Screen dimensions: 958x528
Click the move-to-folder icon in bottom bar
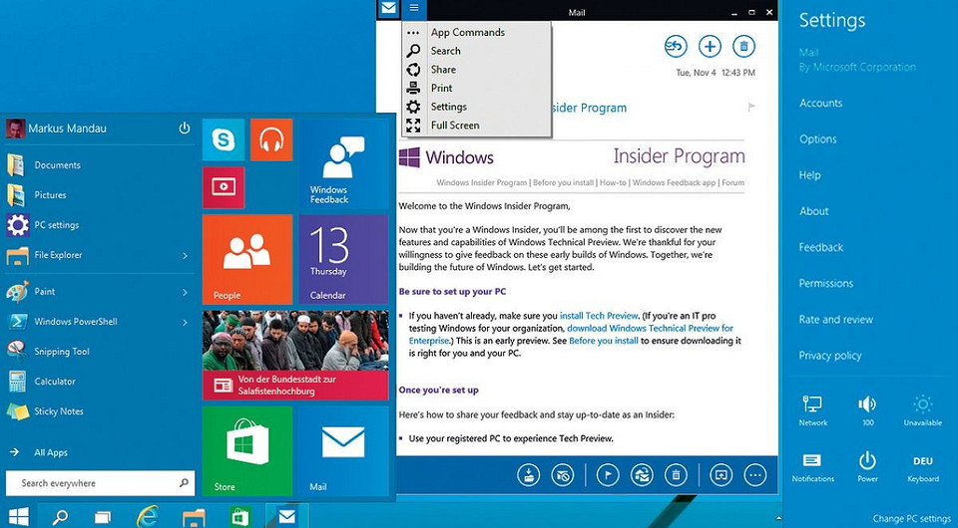[x=528, y=475]
